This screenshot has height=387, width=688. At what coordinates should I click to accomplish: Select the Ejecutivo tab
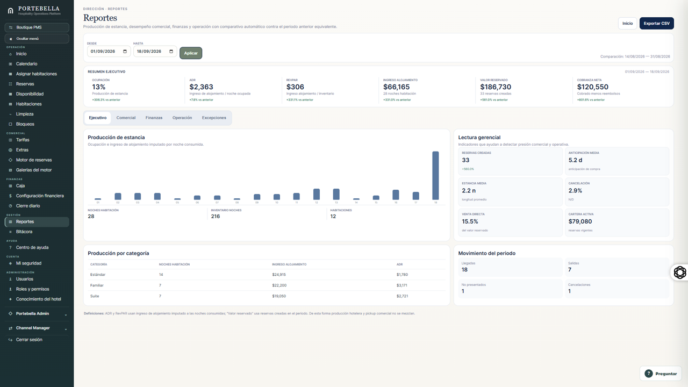pos(98,118)
